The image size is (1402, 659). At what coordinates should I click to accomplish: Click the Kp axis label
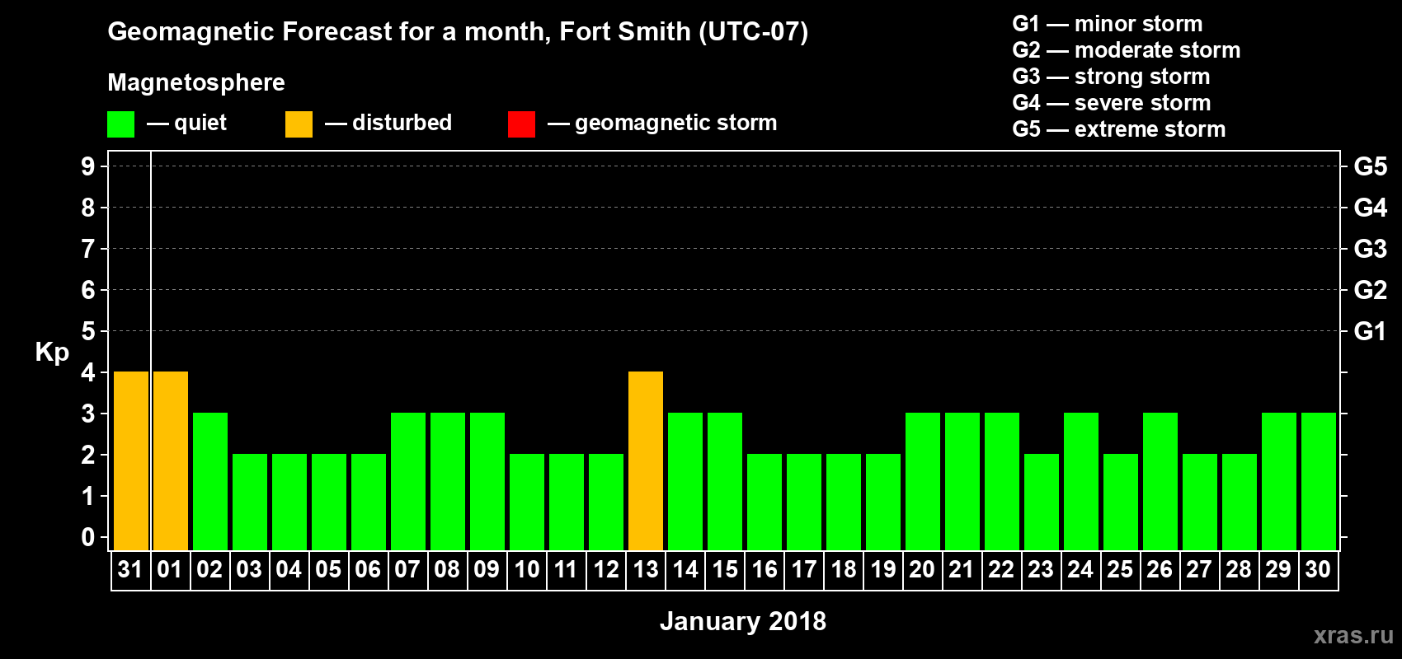point(52,353)
